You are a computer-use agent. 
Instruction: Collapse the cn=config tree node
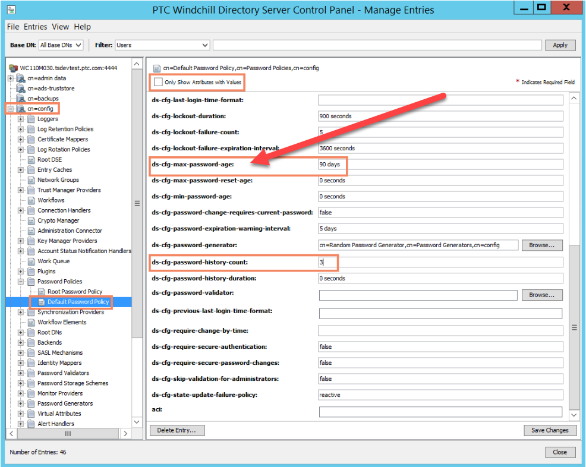click(x=10, y=108)
